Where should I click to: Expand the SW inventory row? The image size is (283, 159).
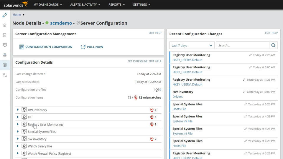18,139
